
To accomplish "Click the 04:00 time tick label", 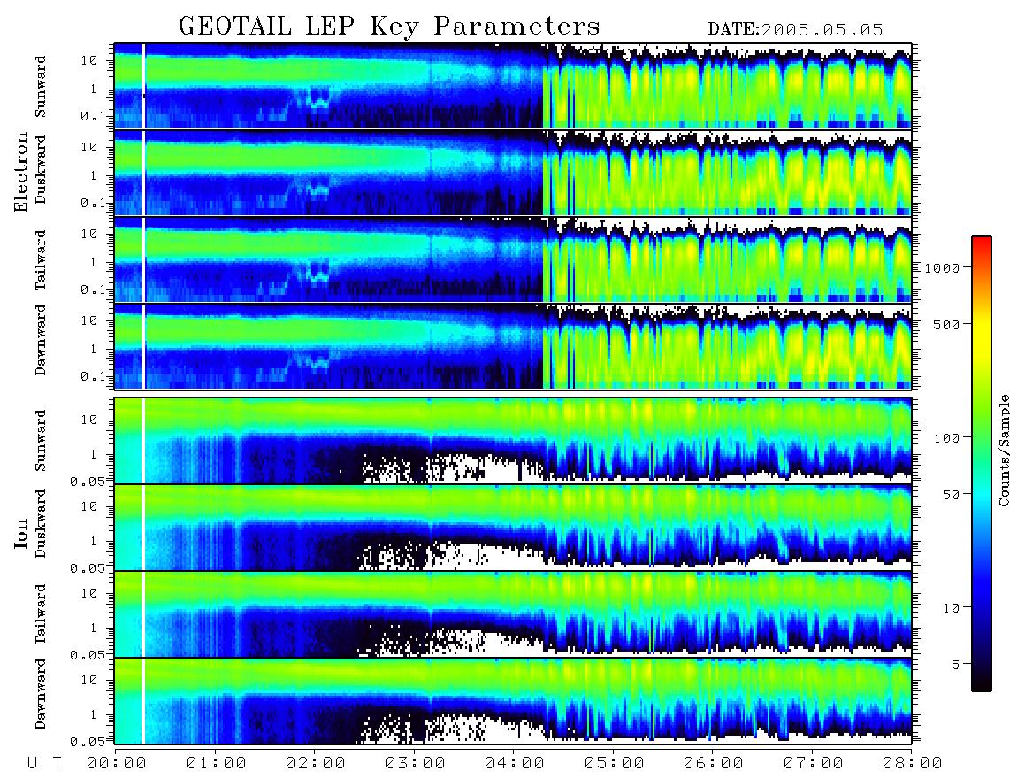I will coord(515,763).
